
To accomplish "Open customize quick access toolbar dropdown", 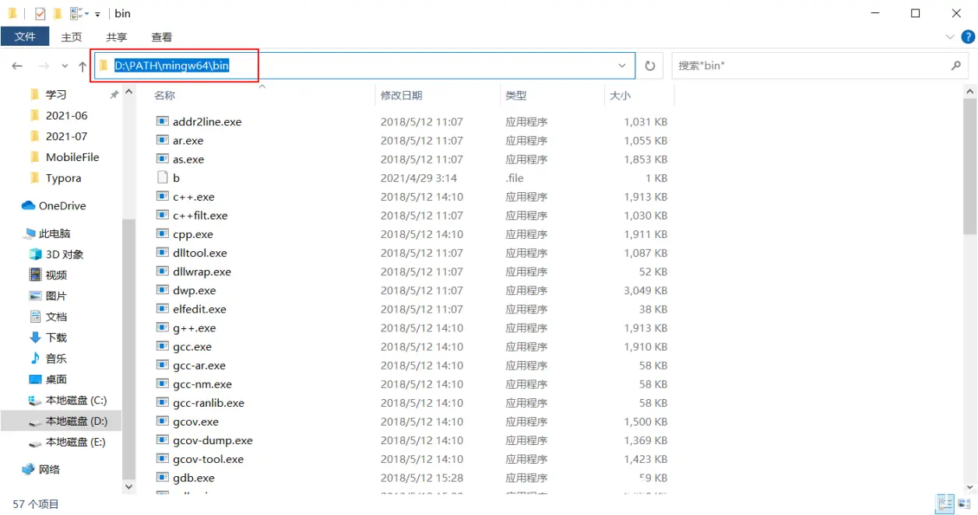I will pyautogui.click(x=97, y=14).
